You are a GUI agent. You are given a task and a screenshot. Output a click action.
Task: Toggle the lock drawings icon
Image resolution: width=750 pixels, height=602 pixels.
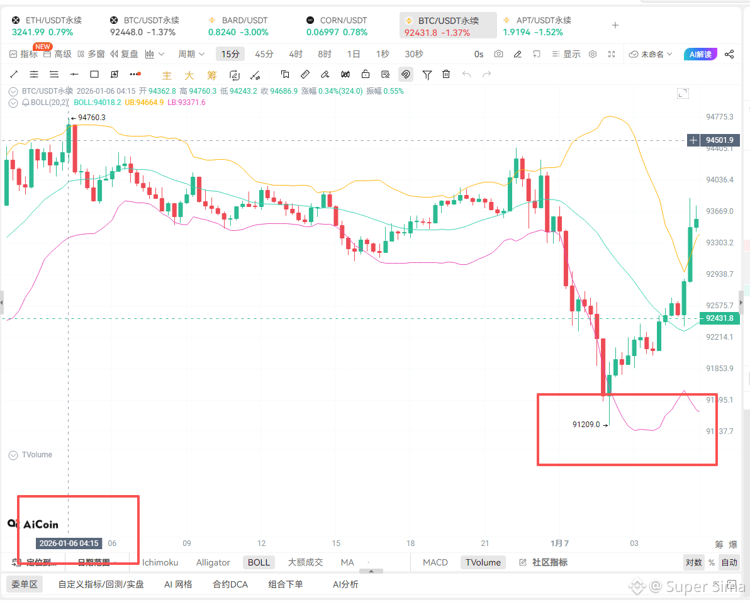tap(366, 74)
